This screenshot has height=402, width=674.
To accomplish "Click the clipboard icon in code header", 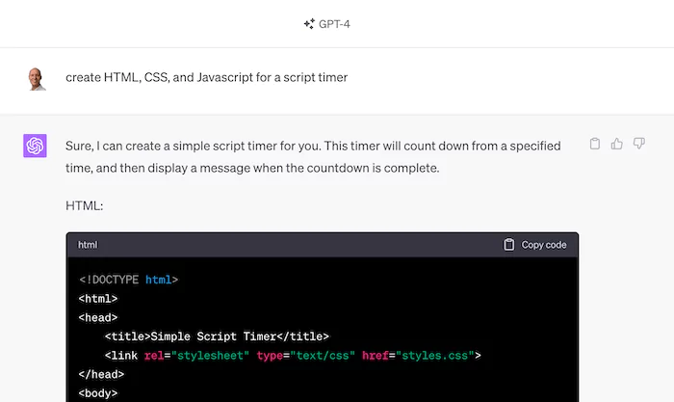I will [509, 245].
